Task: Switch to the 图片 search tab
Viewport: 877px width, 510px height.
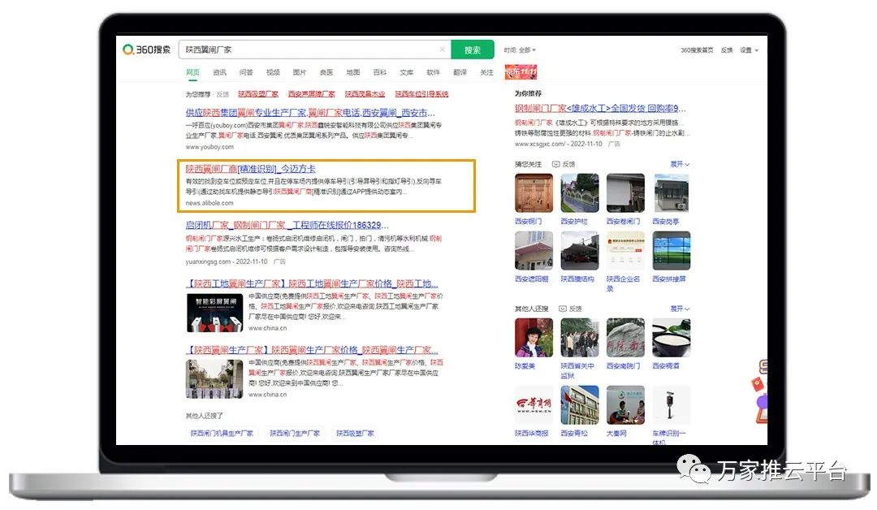Action: pyautogui.click(x=298, y=72)
